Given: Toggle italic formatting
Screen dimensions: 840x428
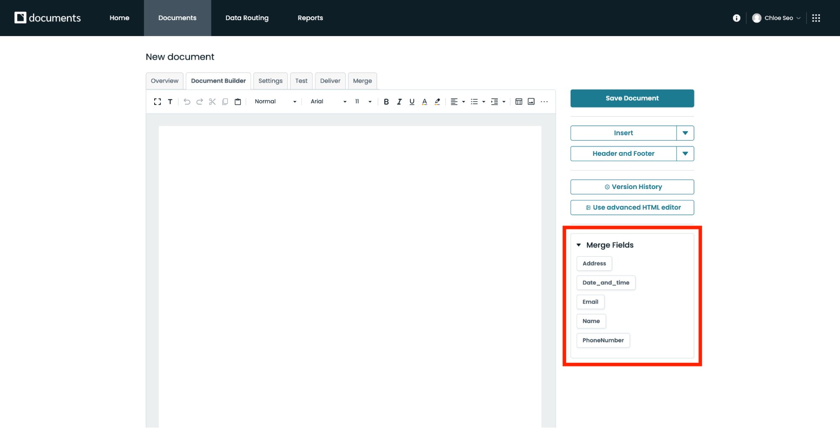Looking at the screenshot, I should point(399,102).
